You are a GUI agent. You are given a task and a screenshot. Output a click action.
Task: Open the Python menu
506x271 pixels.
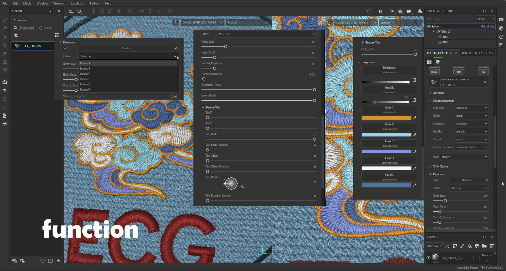click(x=94, y=3)
